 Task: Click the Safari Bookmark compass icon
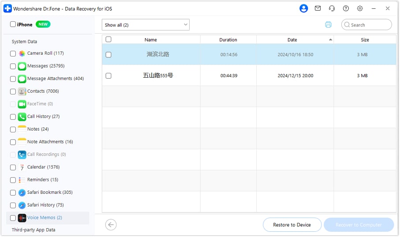(x=22, y=192)
